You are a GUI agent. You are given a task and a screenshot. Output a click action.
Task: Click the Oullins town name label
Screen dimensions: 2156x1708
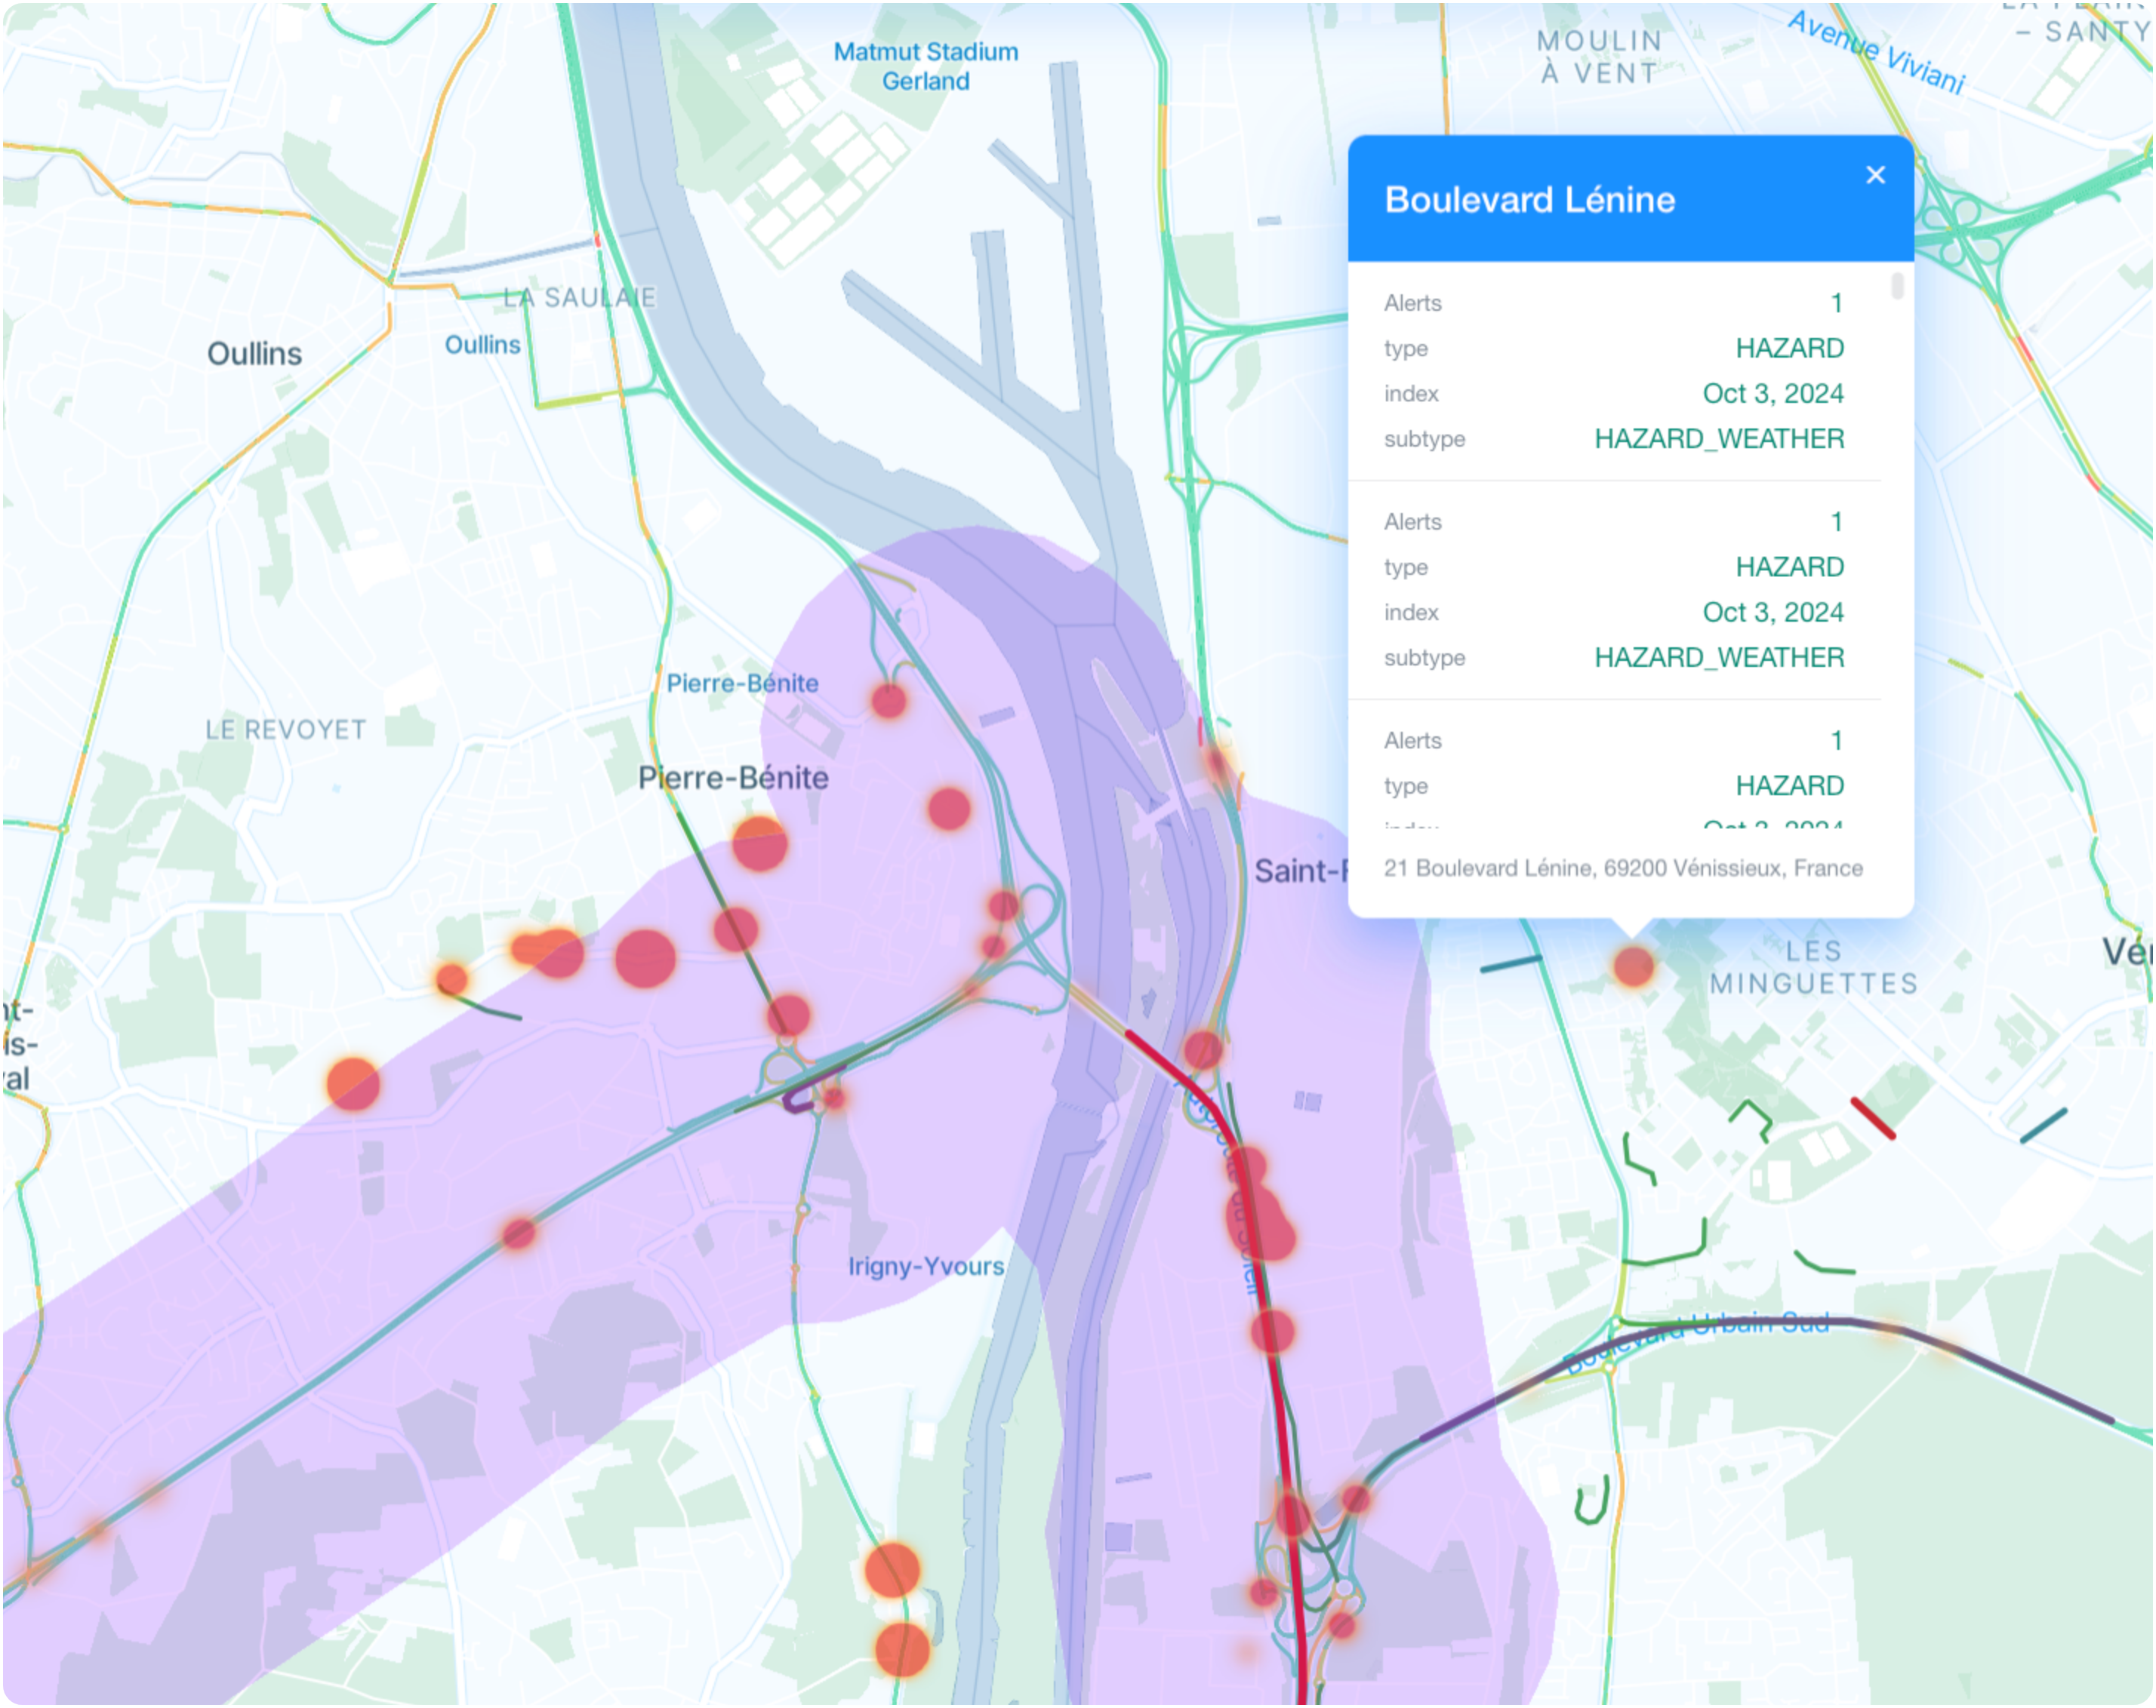tap(254, 354)
